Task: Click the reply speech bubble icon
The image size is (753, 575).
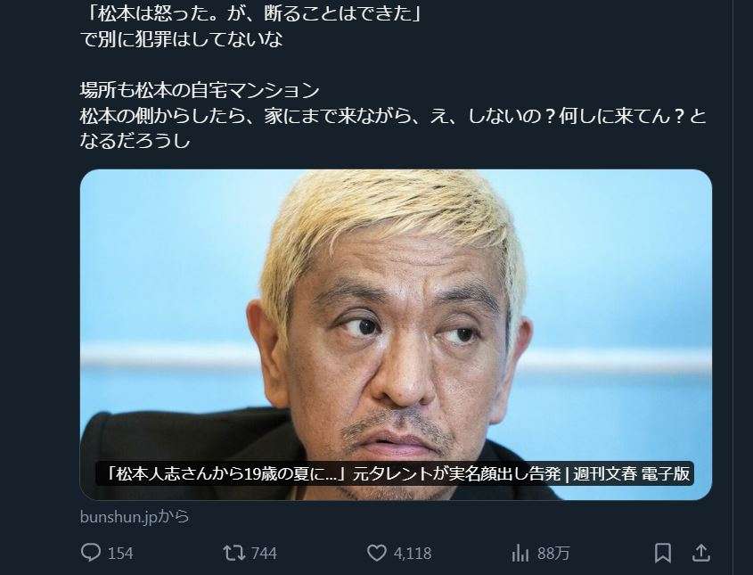Action: [x=90, y=553]
